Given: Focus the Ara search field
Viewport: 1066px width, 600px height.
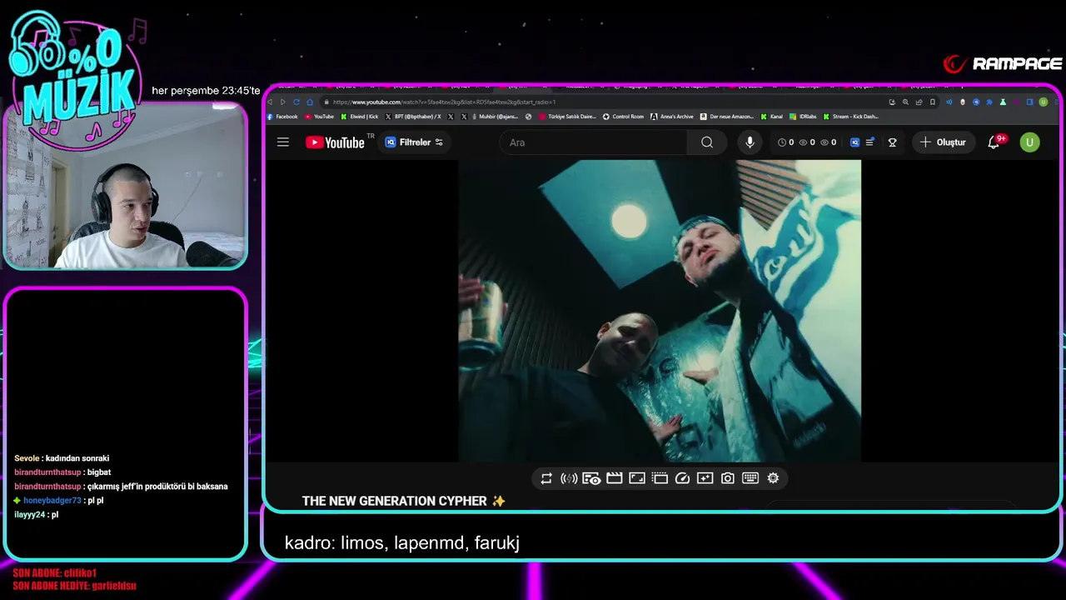Looking at the screenshot, I should [594, 142].
